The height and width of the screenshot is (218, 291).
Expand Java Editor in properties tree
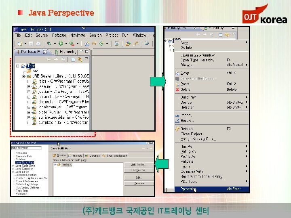tap(13, 172)
